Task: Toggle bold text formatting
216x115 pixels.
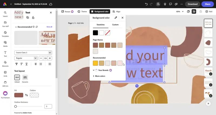Action: pos(16,64)
